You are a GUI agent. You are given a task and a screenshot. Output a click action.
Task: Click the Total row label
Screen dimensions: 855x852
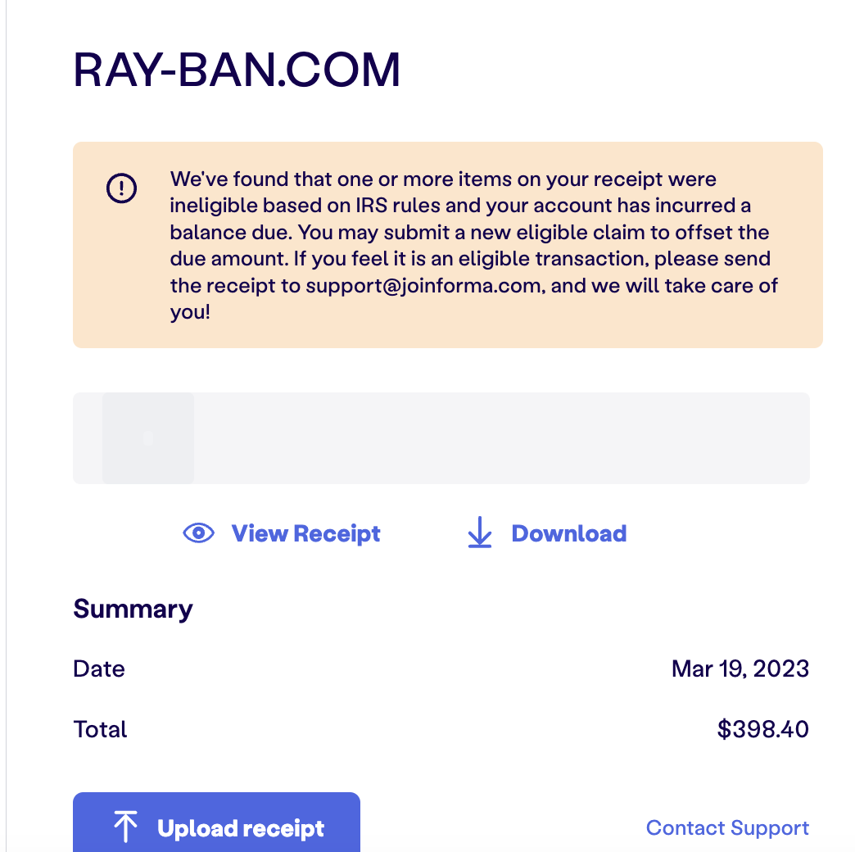coord(100,729)
